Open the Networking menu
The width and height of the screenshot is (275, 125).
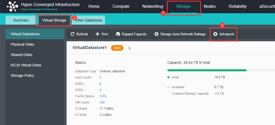pos(153,6)
